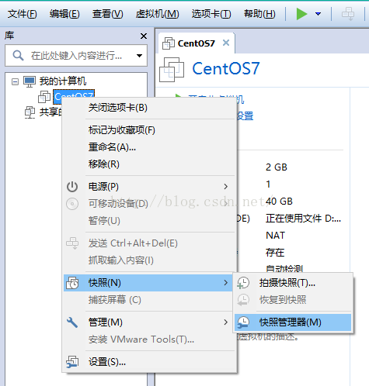Viewport: 369px width, 386px height.
Task: Switch to the CentOS7 tab
Action: (196, 43)
